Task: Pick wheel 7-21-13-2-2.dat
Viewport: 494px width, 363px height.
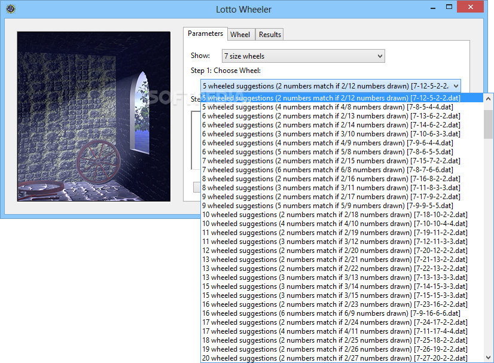Action: tap(341, 260)
